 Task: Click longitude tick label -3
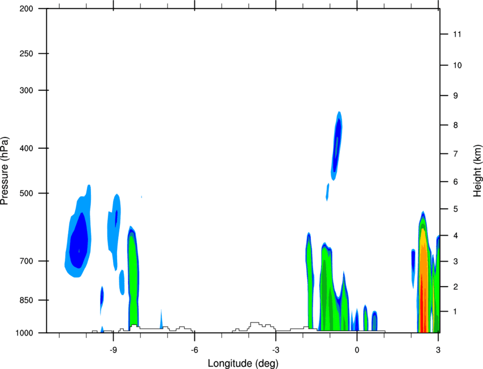(276, 350)
